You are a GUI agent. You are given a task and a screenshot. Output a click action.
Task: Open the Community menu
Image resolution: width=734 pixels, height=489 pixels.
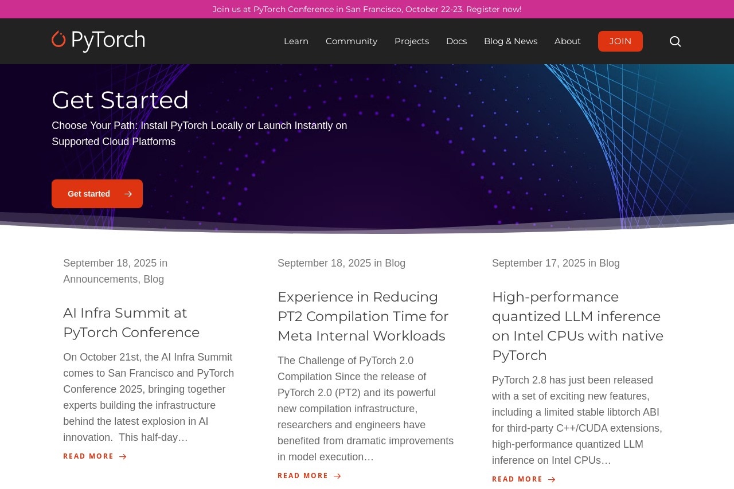[352, 41]
